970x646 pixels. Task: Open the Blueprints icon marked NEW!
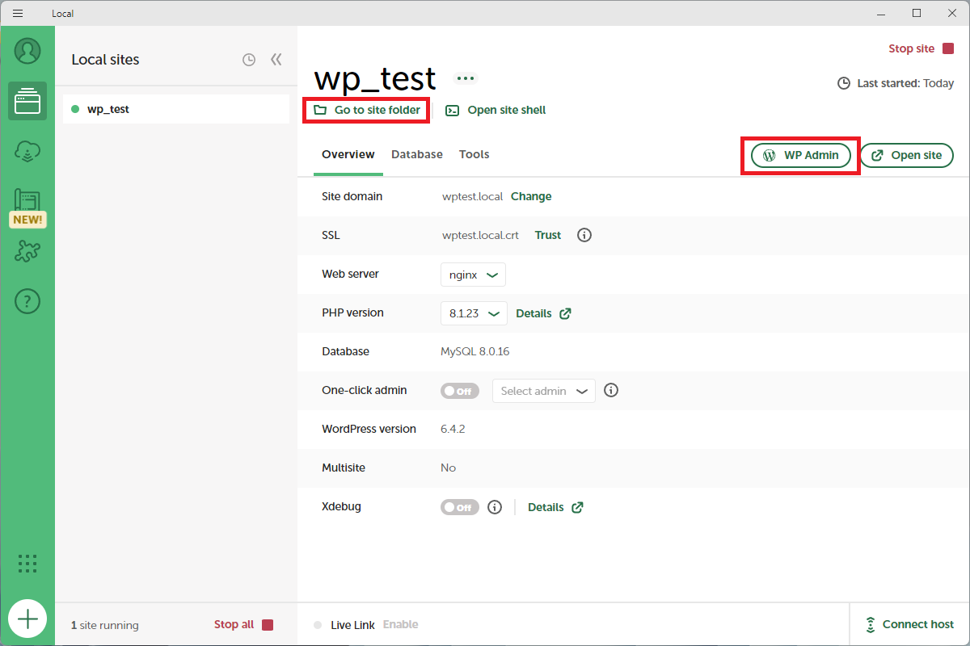click(27, 201)
